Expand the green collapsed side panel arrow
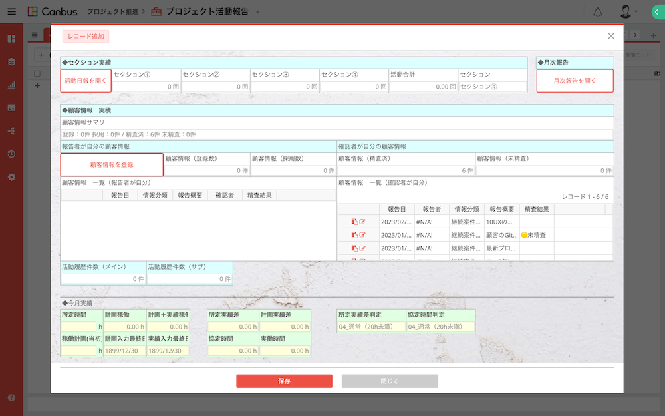Viewport: 665px width, 416px height. 656,12
